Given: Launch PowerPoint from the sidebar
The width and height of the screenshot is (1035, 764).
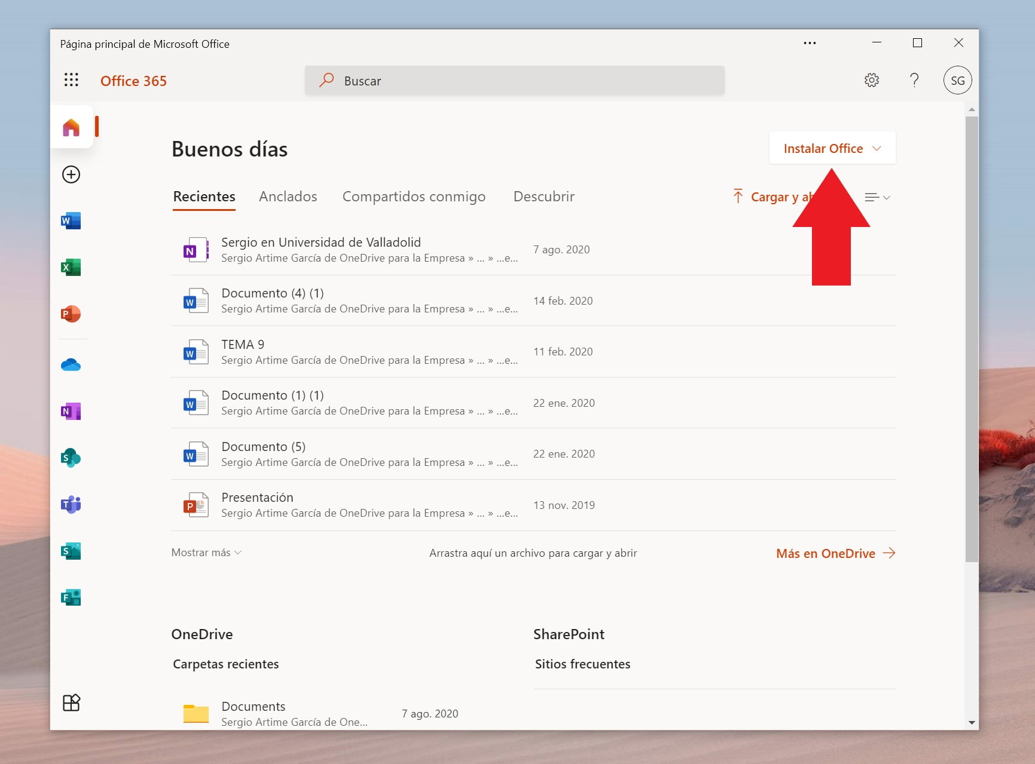Looking at the screenshot, I should click(71, 314).
